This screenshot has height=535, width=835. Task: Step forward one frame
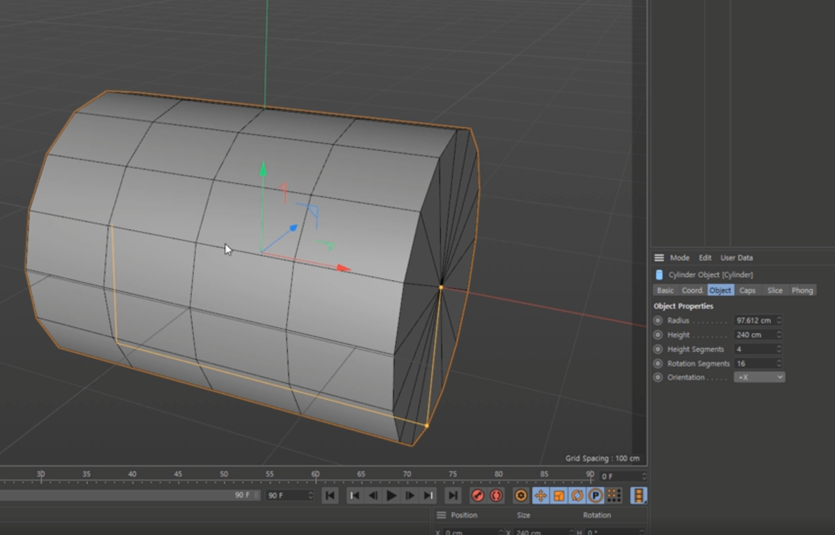tap(410, 495)
